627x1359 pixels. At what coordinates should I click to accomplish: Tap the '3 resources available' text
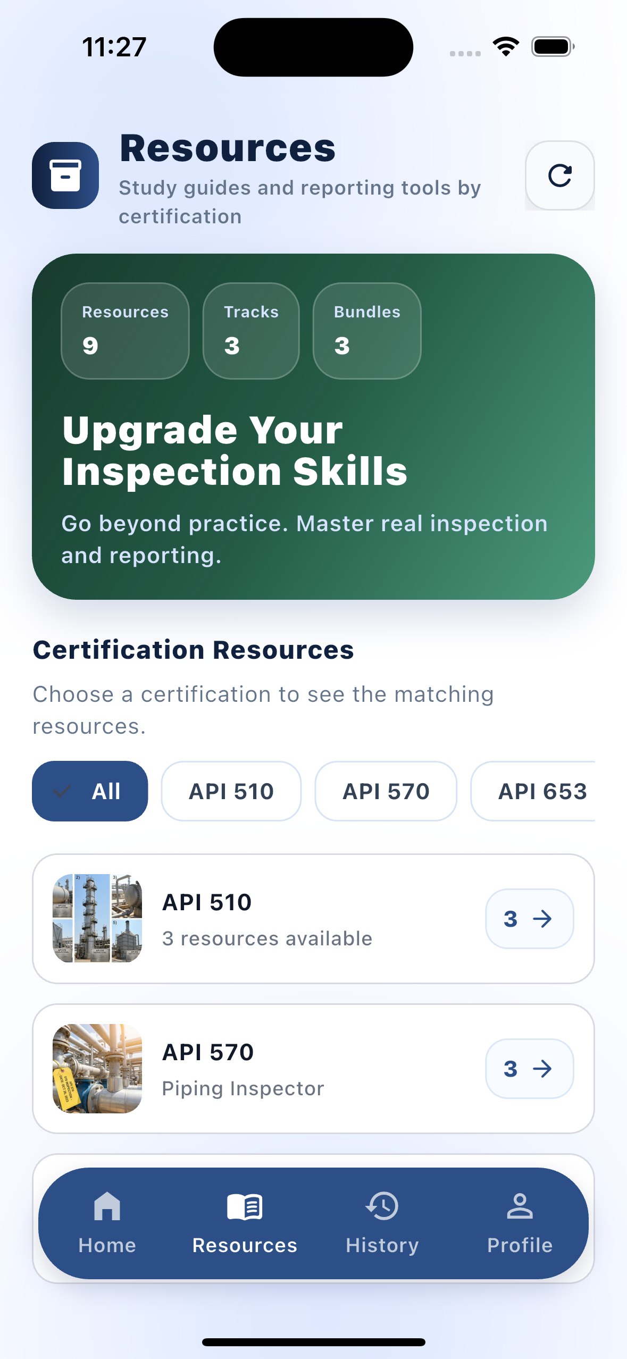pyautogui.click(x=267, y=938)
